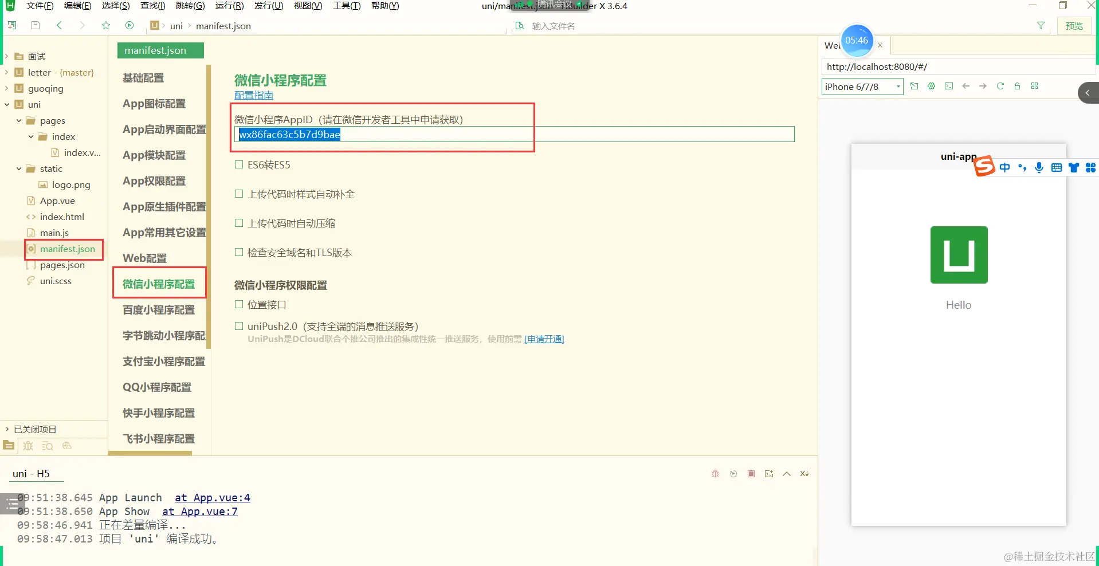Refresh the built-in browser page

[1000, 86]
